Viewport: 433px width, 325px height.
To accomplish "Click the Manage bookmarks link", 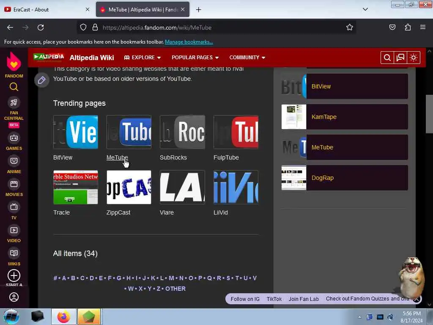I will click(189, 42).
